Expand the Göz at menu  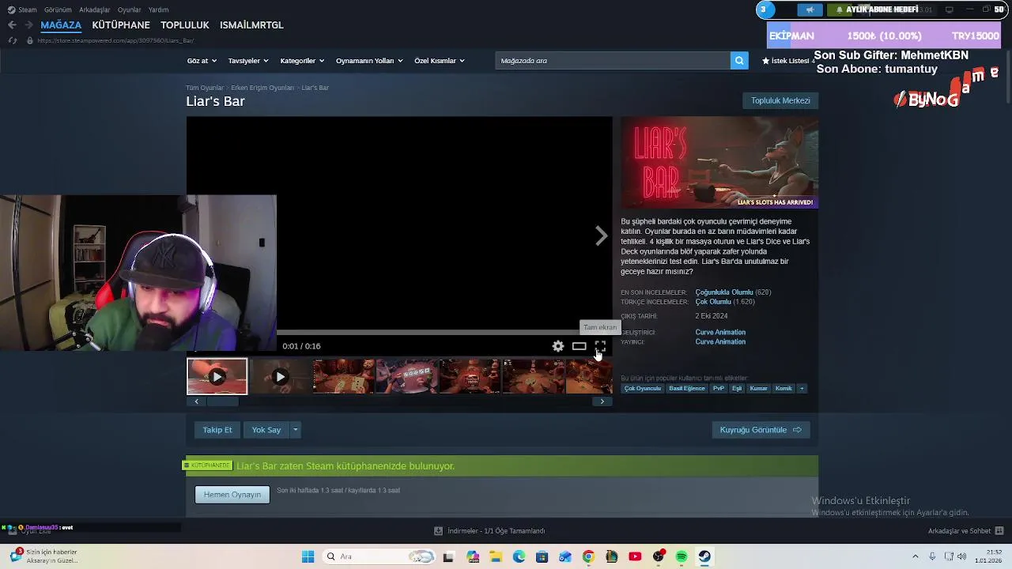[x=201, y=61]
